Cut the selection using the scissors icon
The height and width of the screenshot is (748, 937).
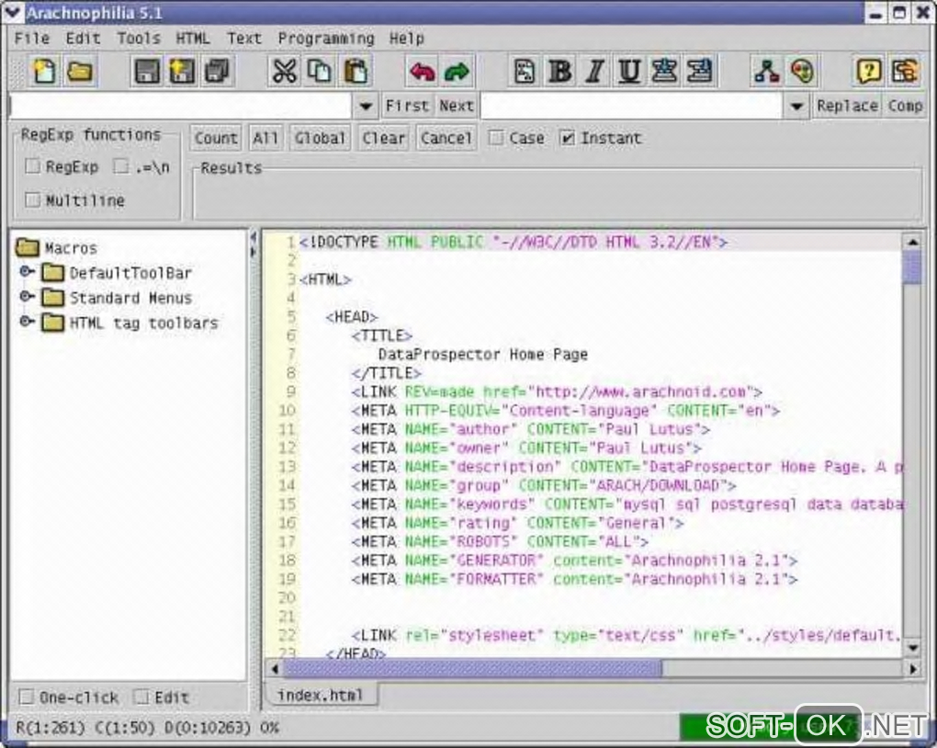(285, 71)
